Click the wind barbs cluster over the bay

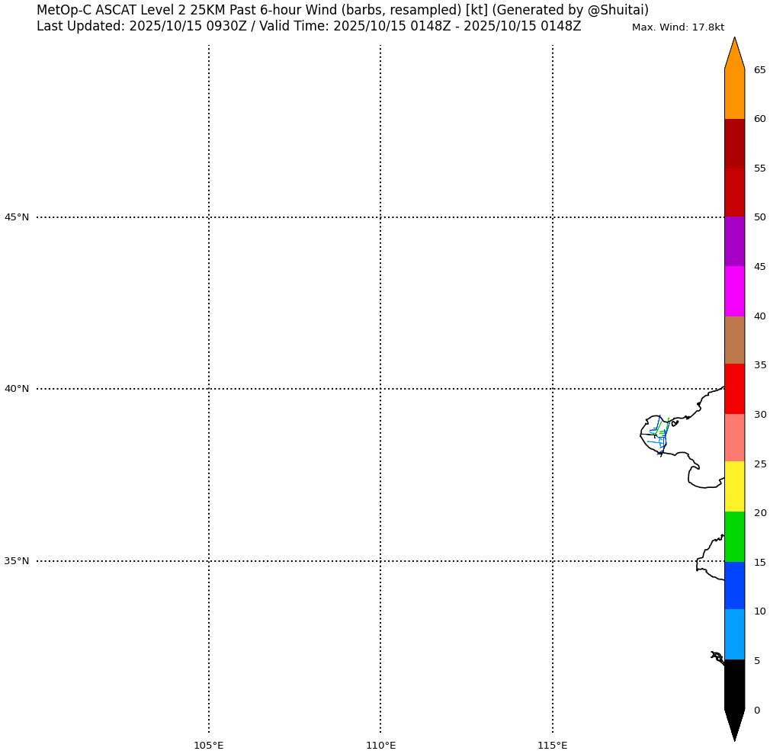(x=659, y=435)
